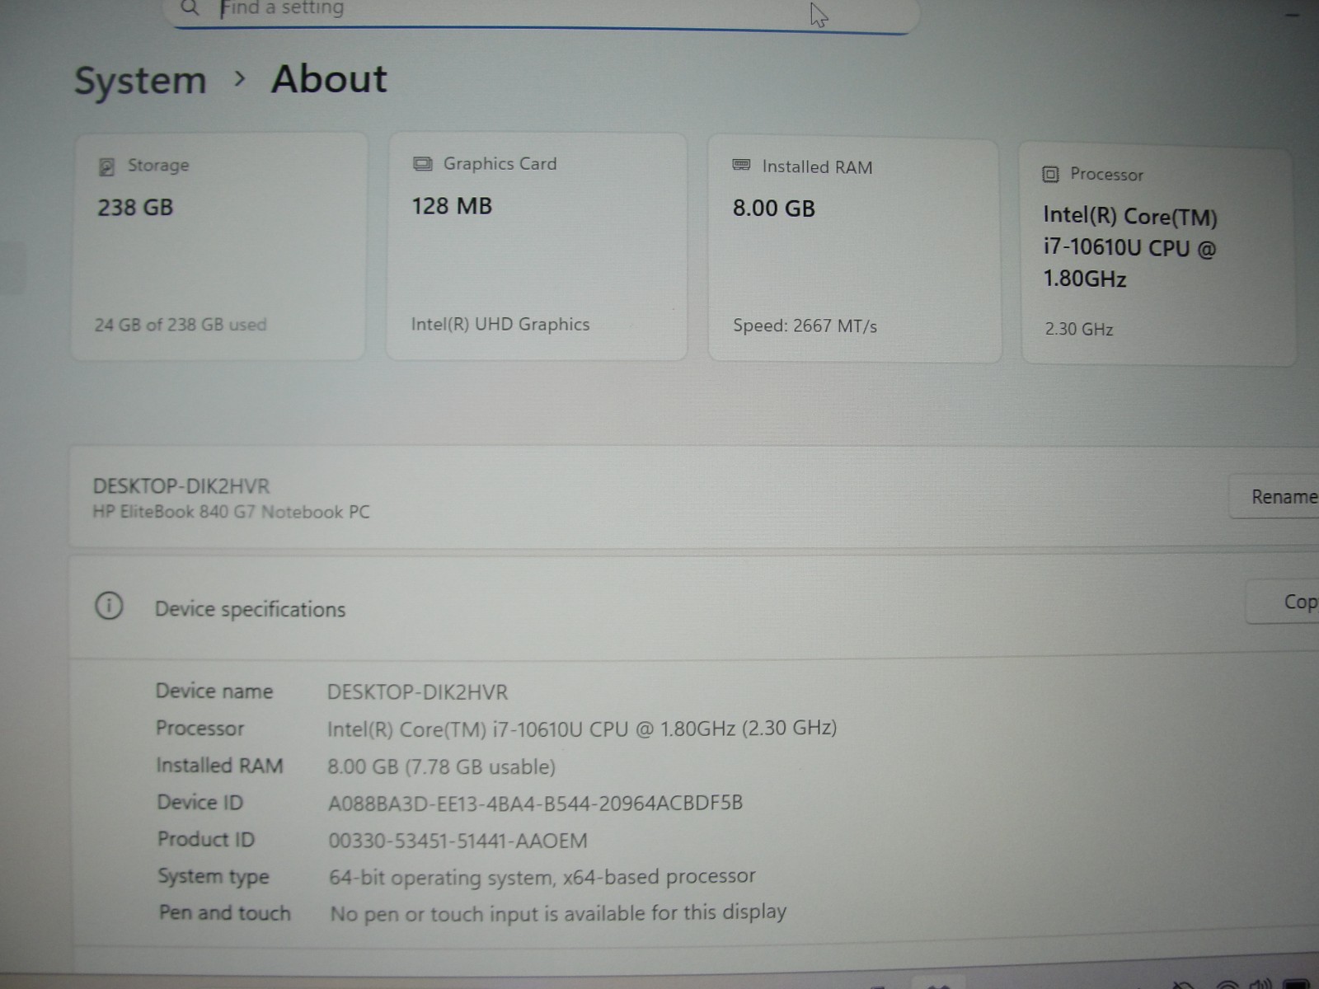Click the Pen and touch label
Viewport: 1319px width, 989px height.
point(225,912)
